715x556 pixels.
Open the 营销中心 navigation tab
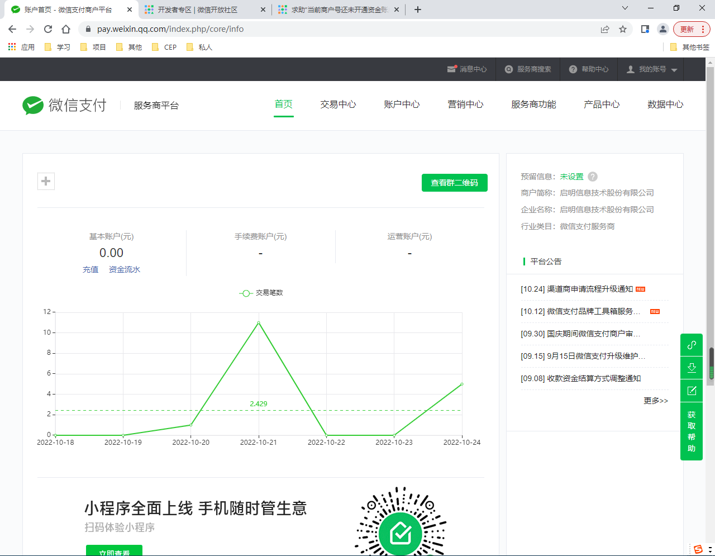tap(466, 104)
